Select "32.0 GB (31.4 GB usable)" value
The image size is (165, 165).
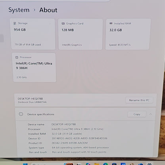67,134
